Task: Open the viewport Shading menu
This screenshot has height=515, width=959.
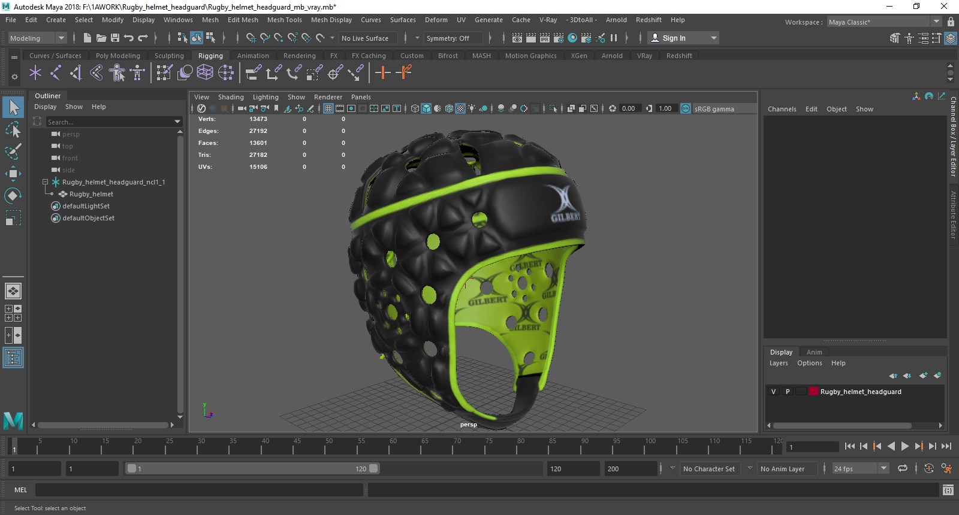Action: pyautogui.click(x=231, y=97)
